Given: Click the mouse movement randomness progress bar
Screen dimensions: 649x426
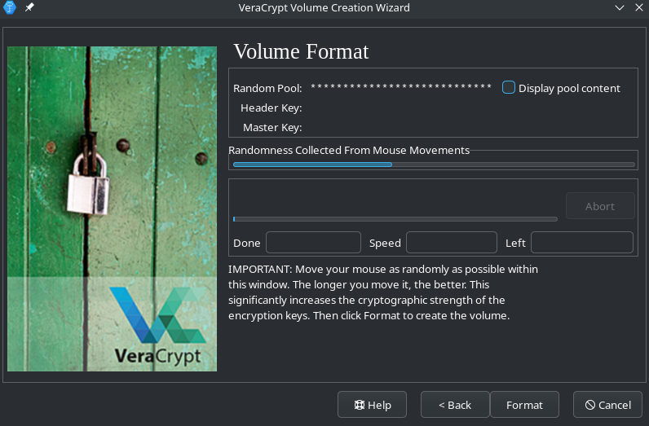Looking at the screenshot, I should [433, 165].
